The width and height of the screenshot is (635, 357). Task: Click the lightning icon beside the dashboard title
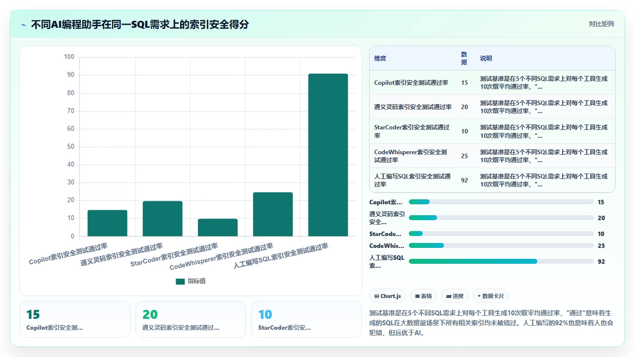coord(23,24)
